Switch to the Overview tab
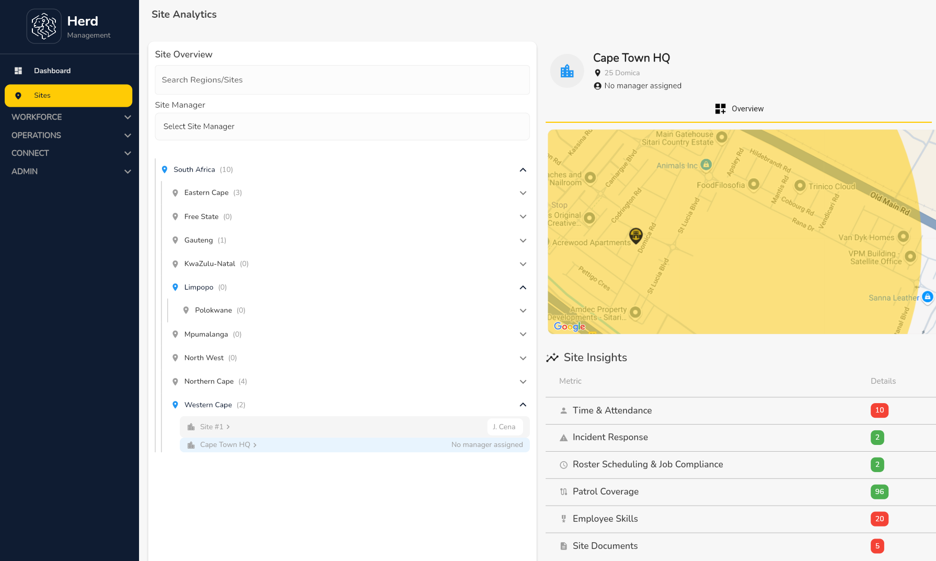 click(x=739, y=108)
